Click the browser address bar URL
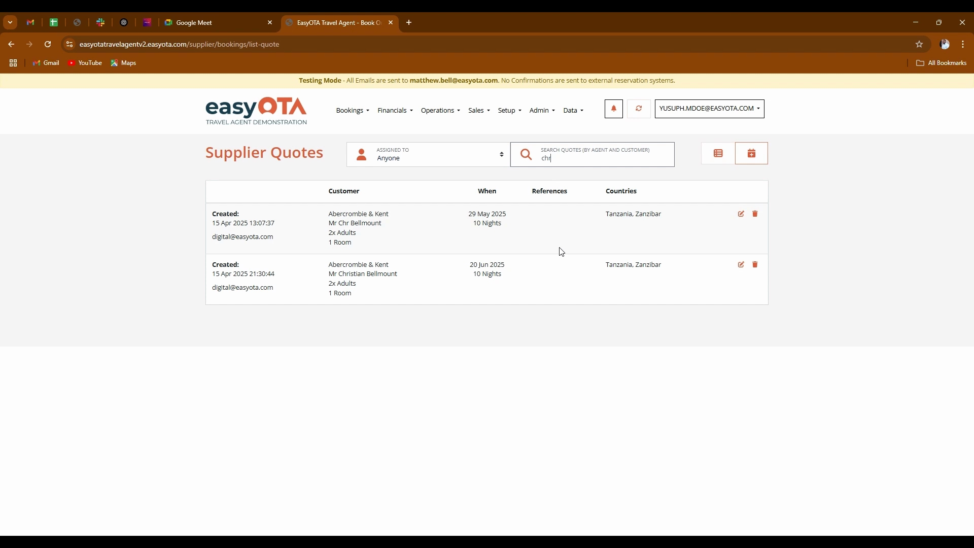 180,44
